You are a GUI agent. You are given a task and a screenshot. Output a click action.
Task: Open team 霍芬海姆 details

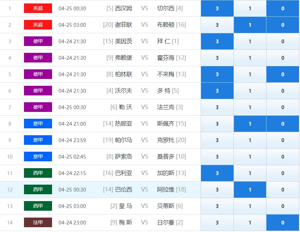click(166, 58)
